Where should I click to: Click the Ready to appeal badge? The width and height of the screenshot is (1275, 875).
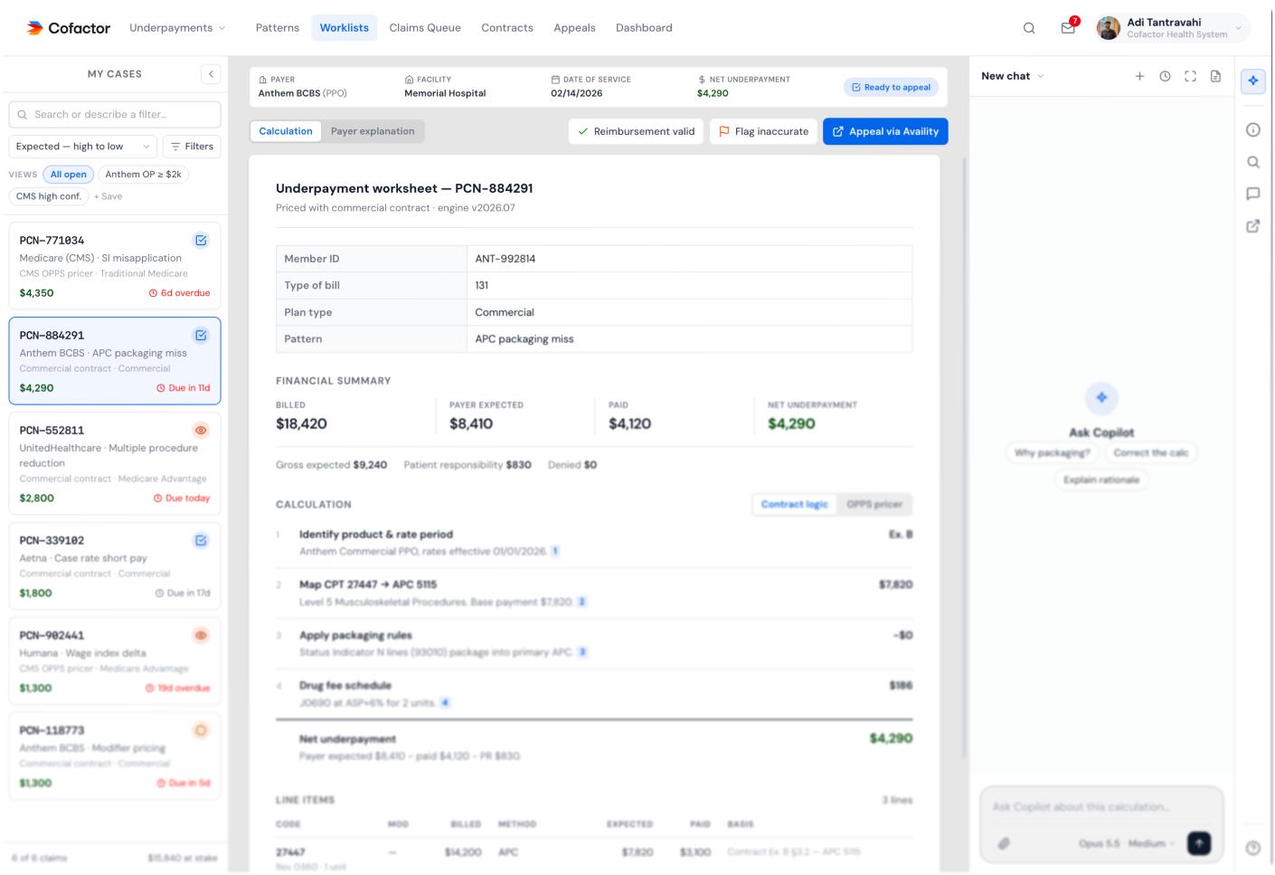pos(892,87)
